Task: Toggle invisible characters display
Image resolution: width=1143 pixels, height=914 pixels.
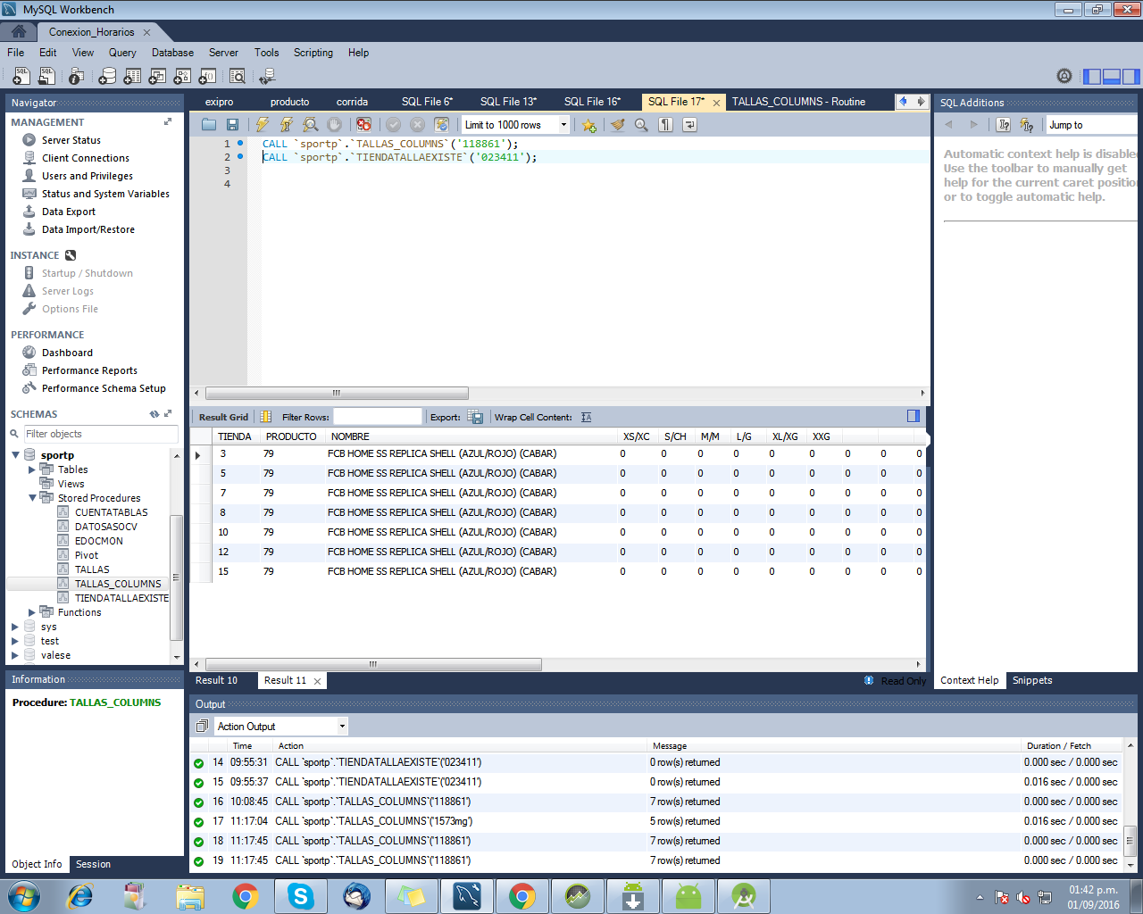Action: (x=665, y=125)
